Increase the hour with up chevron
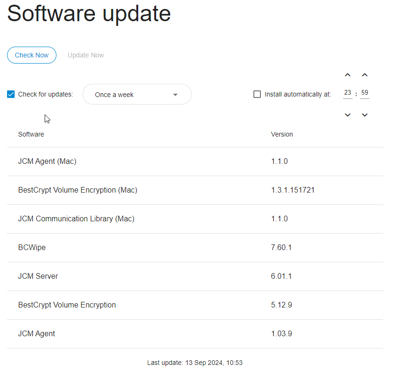The width and height of the screenshot is (393, 372). pyautogui.click(x=347, y=75)
